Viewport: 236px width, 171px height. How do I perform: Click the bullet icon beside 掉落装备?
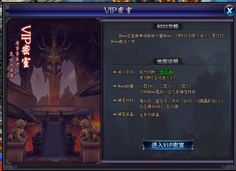click(115, 115)
